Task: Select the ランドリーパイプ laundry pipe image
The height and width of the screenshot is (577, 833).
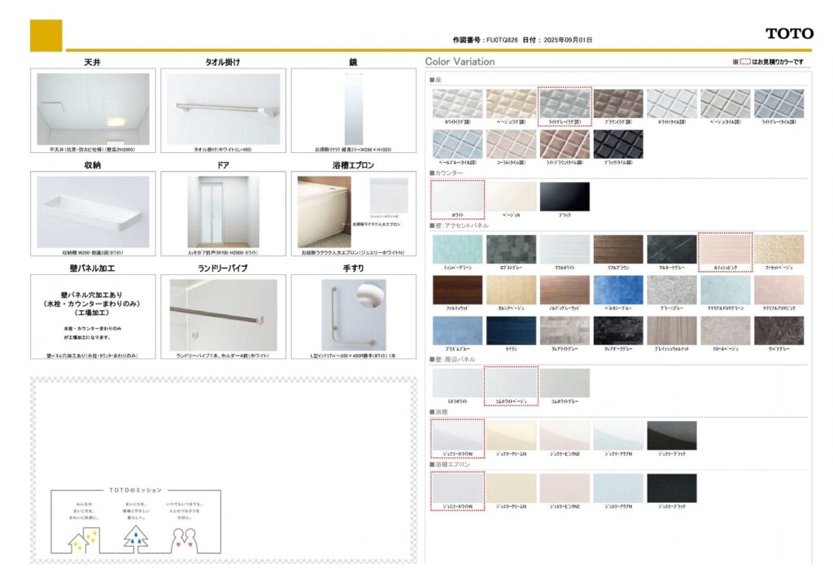Action: [x=223, y=314]
